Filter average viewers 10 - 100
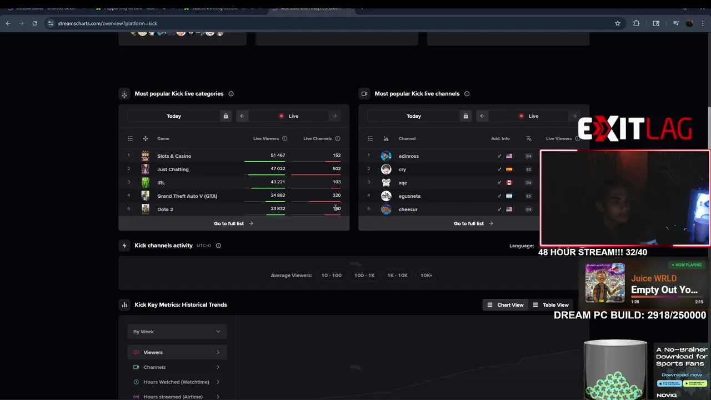This screenshot has width=711, height=400. (x=332, y=276)
